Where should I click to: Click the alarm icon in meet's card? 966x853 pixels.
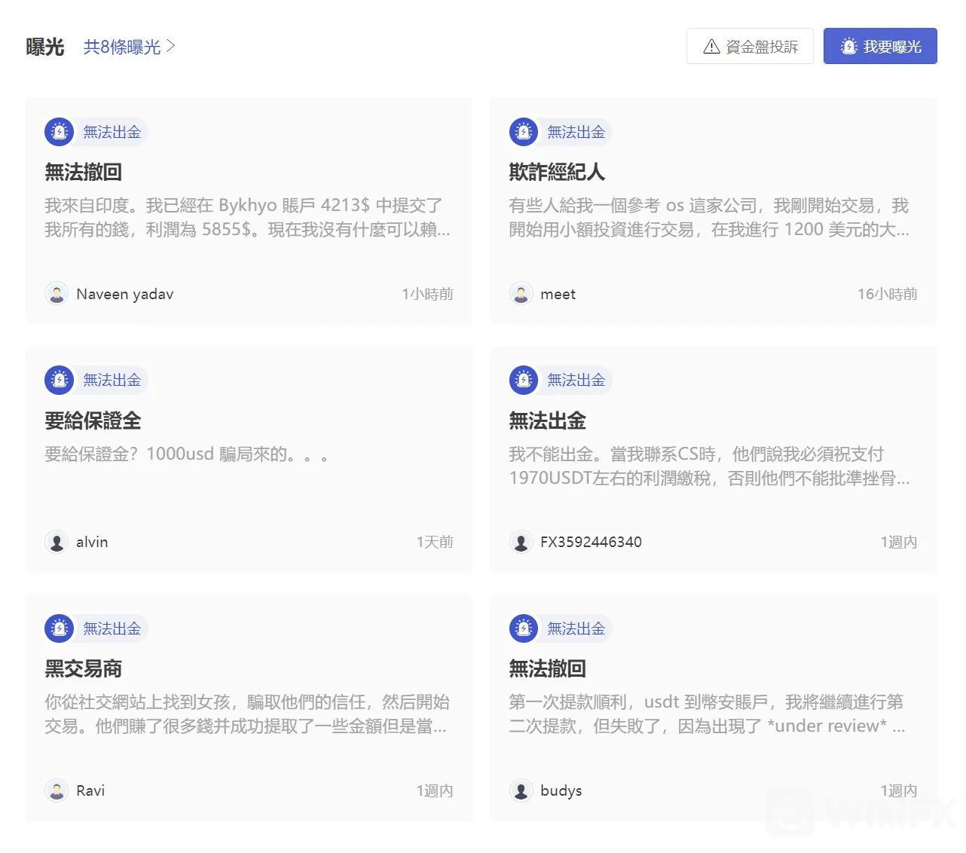click(x=523, y=132)
